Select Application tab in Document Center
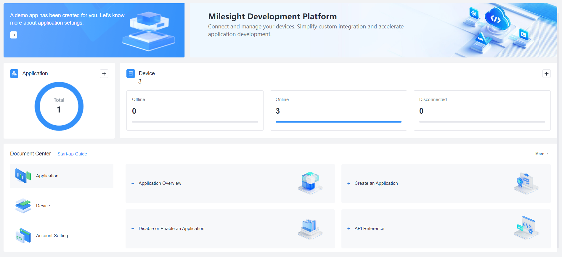The image size is (562, 257). (62, 176)
